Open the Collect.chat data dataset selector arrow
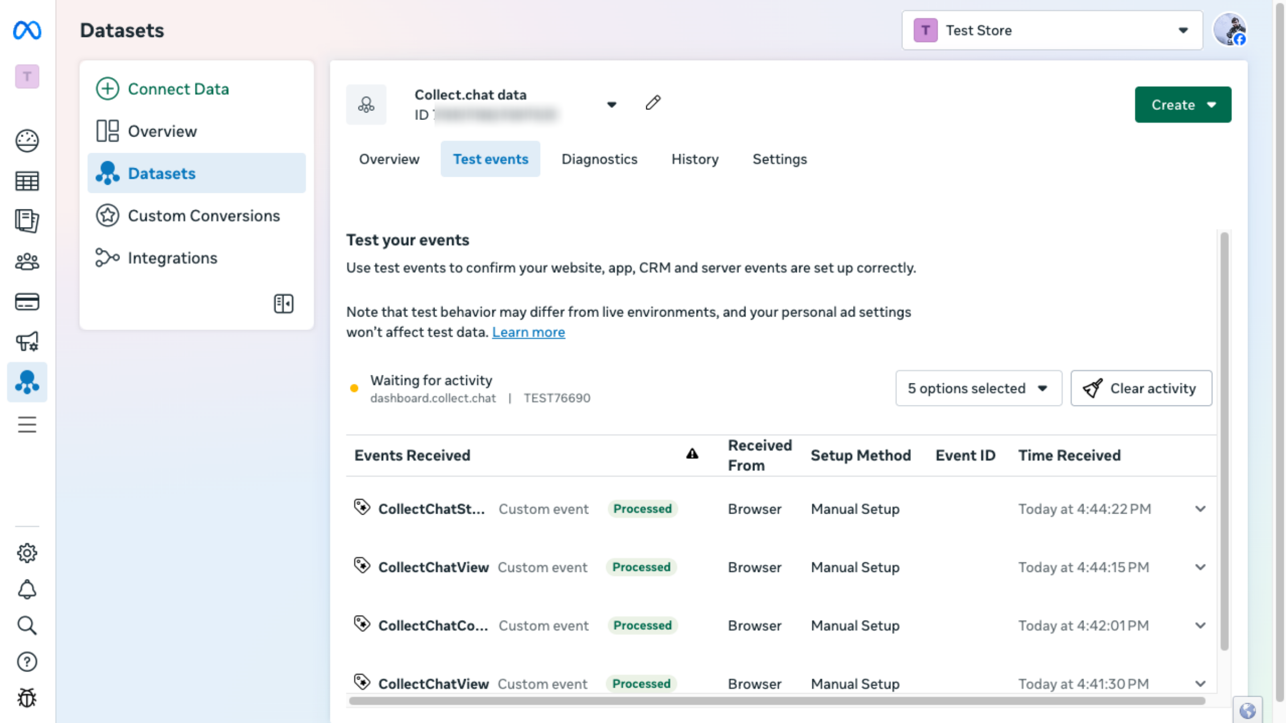Image resolution: width=1286 pixels, height=723 pixels. 611,104
